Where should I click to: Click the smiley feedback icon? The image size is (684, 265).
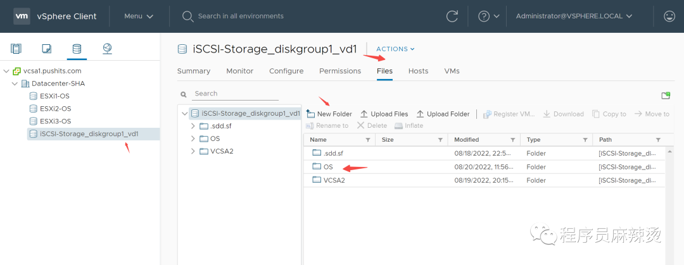coord(669,16)
